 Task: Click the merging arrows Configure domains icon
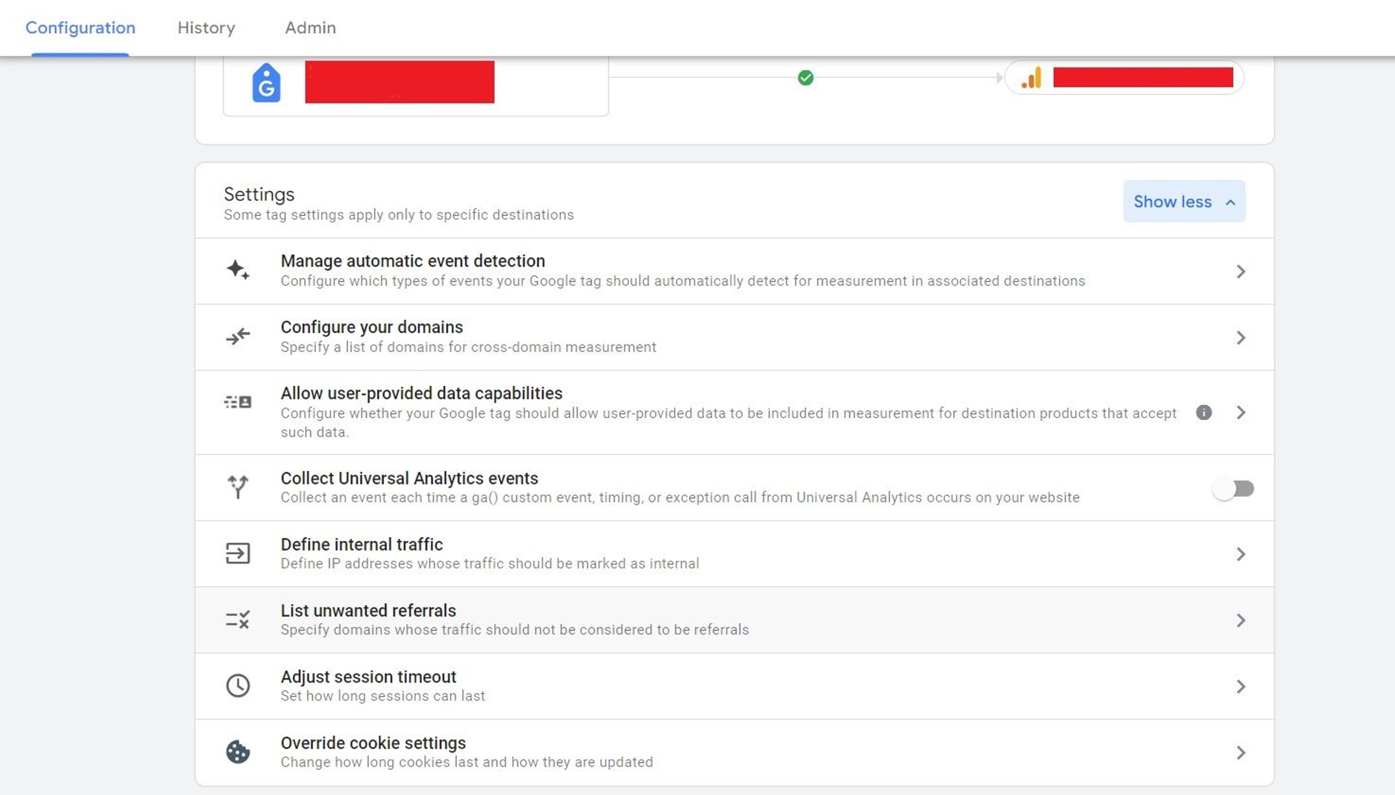(x=238, y=337)
